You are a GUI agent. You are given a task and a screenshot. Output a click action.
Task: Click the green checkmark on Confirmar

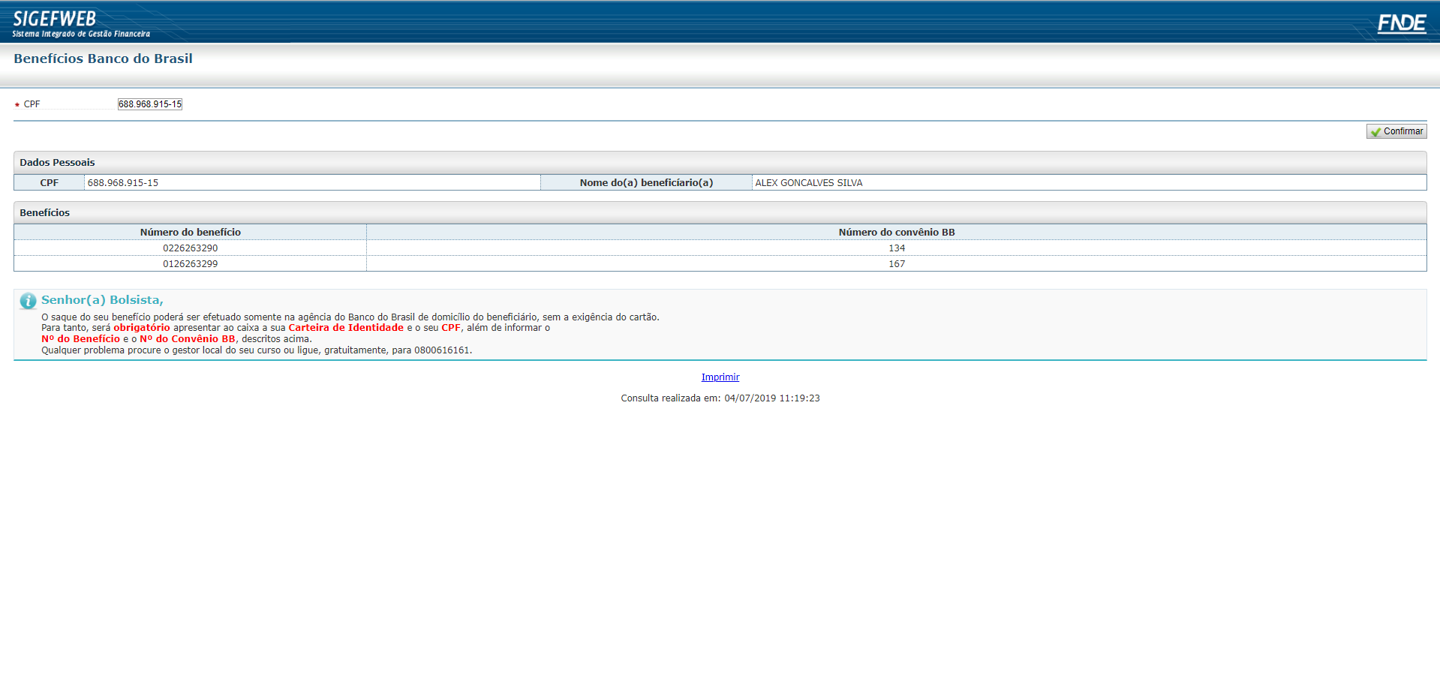[1375, 132]
